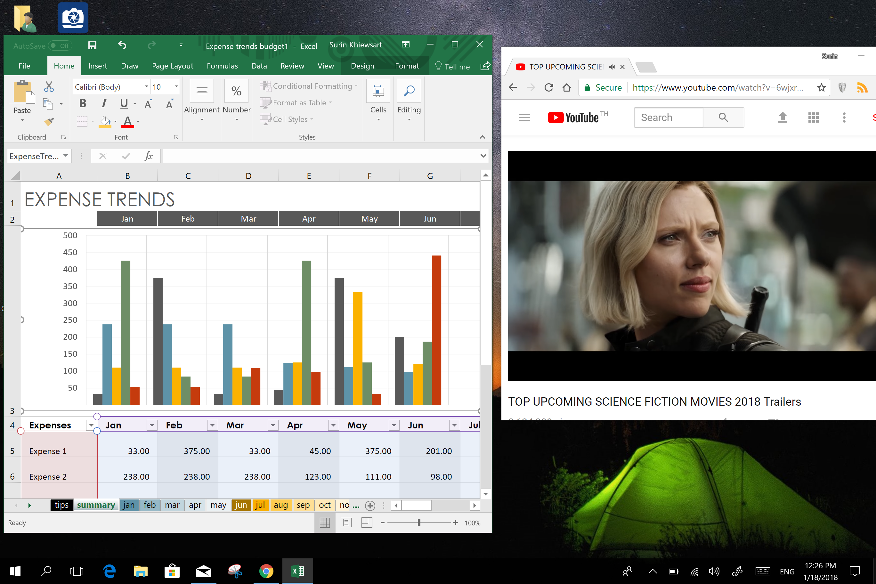Apply the red font color A

tap(127, 121)
